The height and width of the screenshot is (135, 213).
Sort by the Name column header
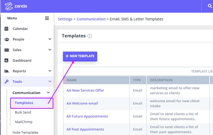72,80
